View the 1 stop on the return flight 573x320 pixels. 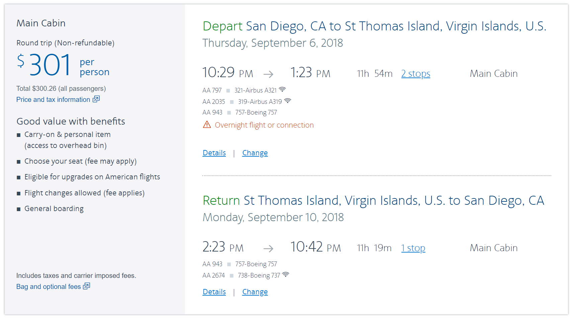pyautogui.click(x=413, y=248)
